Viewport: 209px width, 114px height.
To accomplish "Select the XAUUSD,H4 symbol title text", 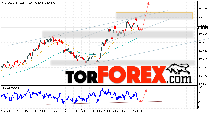I will pyautogui.click(x=11, y=3).
